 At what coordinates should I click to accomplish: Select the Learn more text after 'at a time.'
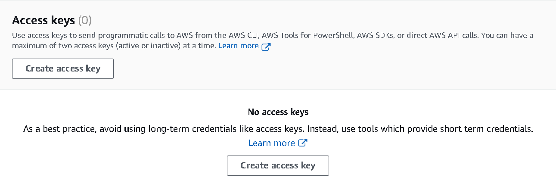[x=239, y=46]
